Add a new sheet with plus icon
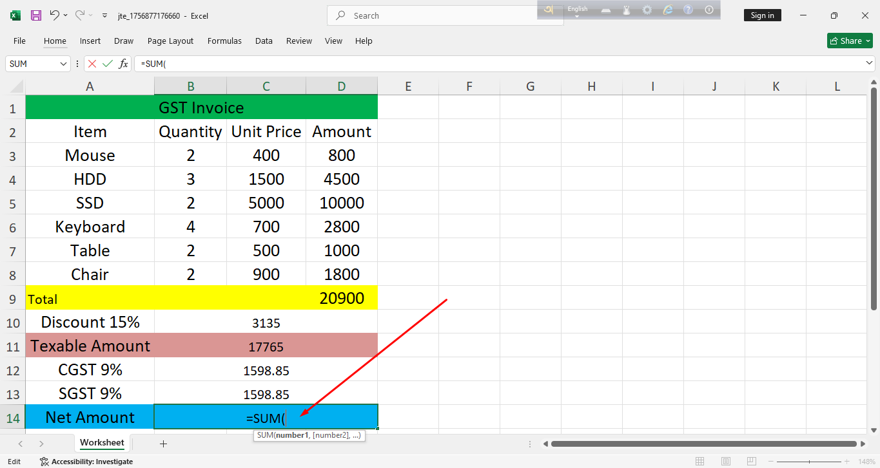This screenshot has width=880, height=468. (x=163, y=444)
